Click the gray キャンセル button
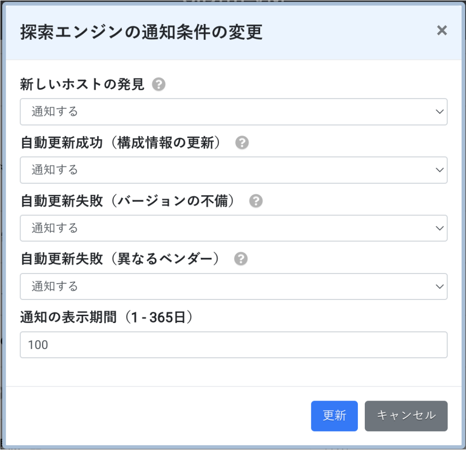The width and height of the screenshot is (466, 450). (406, 416)
